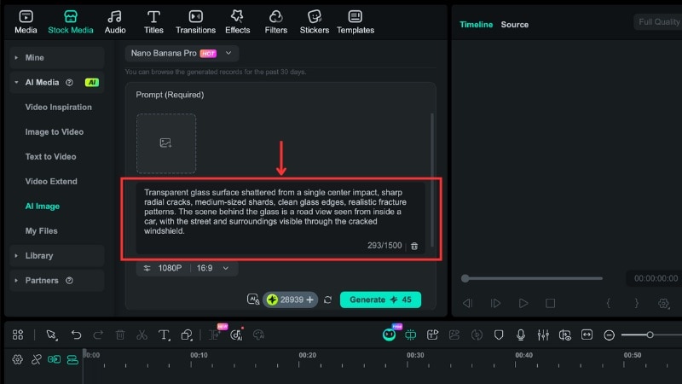Open the Effects tab

(238, 22)
